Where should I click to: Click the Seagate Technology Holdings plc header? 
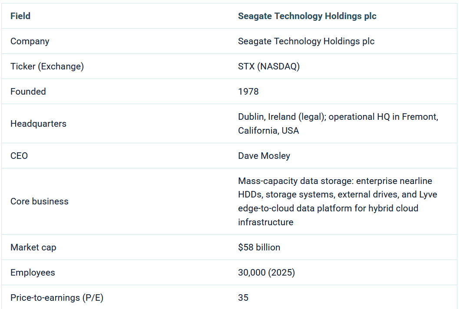[x=307, y=16]
